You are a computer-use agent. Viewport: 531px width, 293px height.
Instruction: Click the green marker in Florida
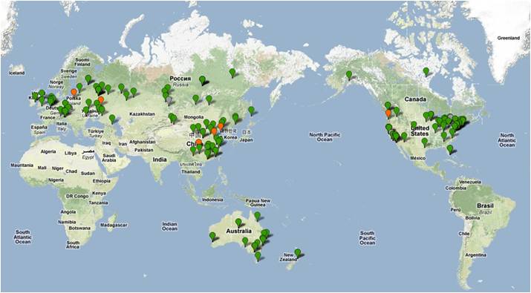coord(450,149)
